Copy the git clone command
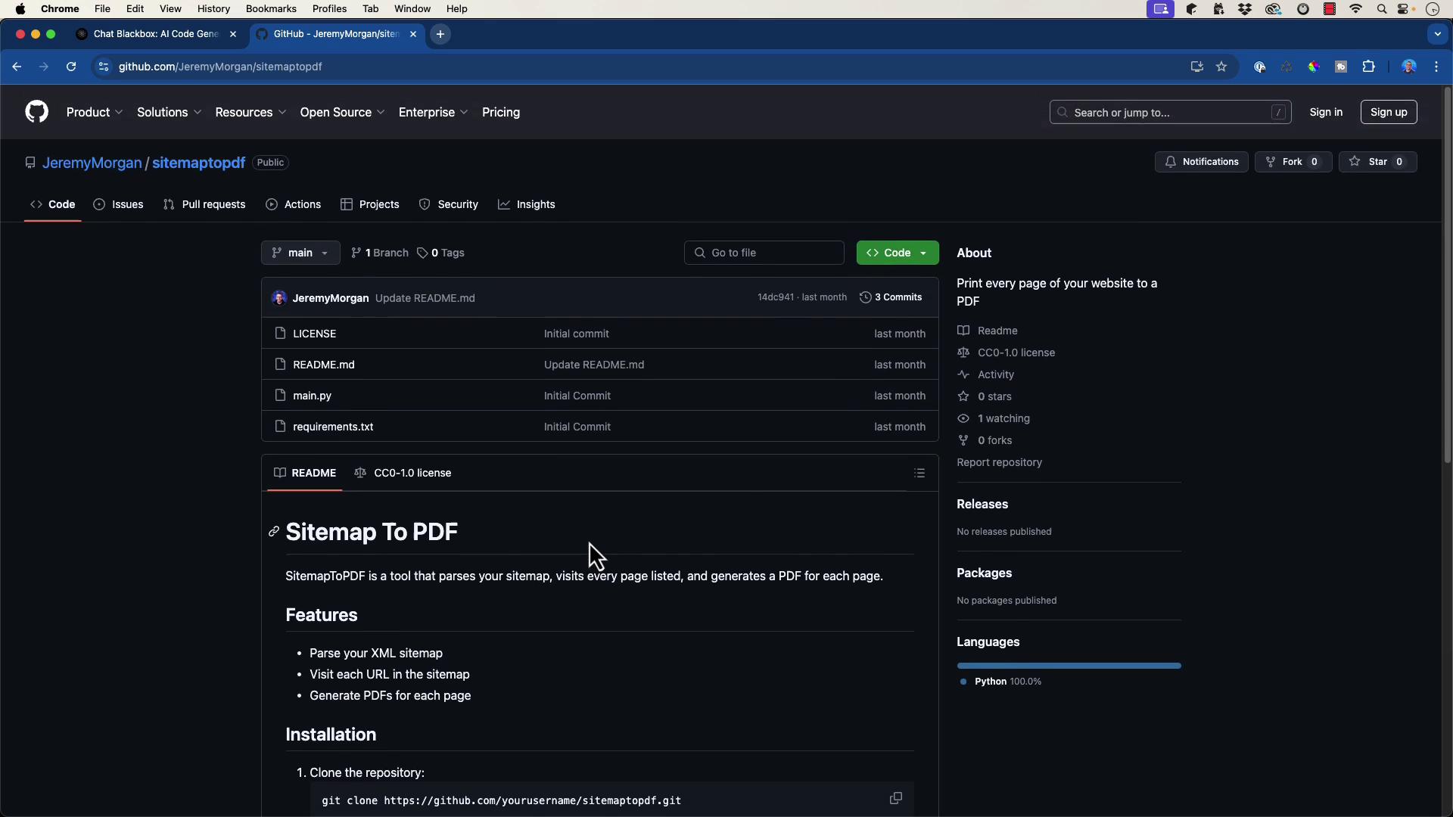This screenshot has height=817, width=1453. tap(895, 799)
